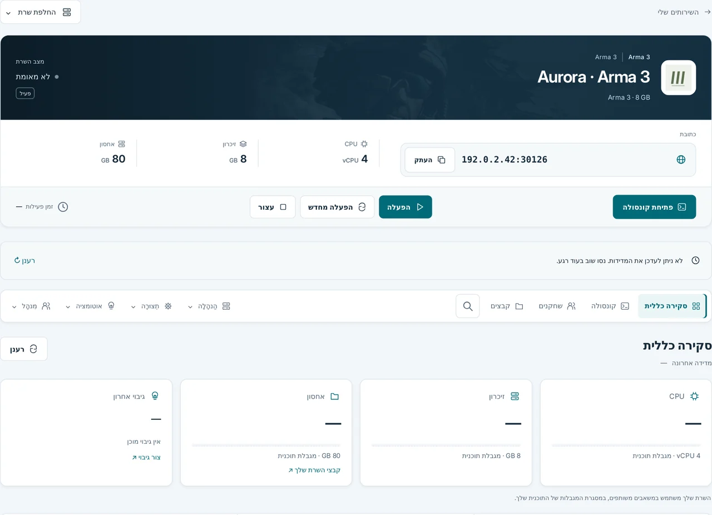
Task: Click the אין גיבוי מוכן text
Action: coord(144,442)
